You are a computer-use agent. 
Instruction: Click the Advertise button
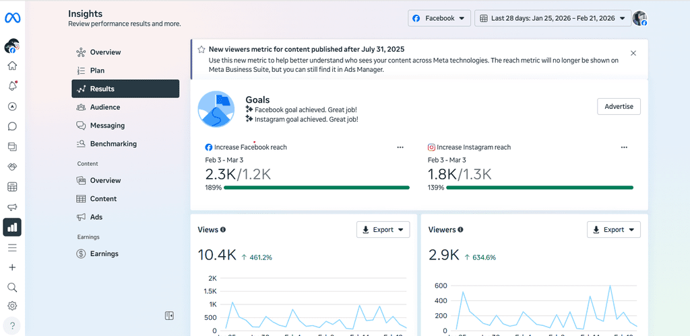point(619,106)
